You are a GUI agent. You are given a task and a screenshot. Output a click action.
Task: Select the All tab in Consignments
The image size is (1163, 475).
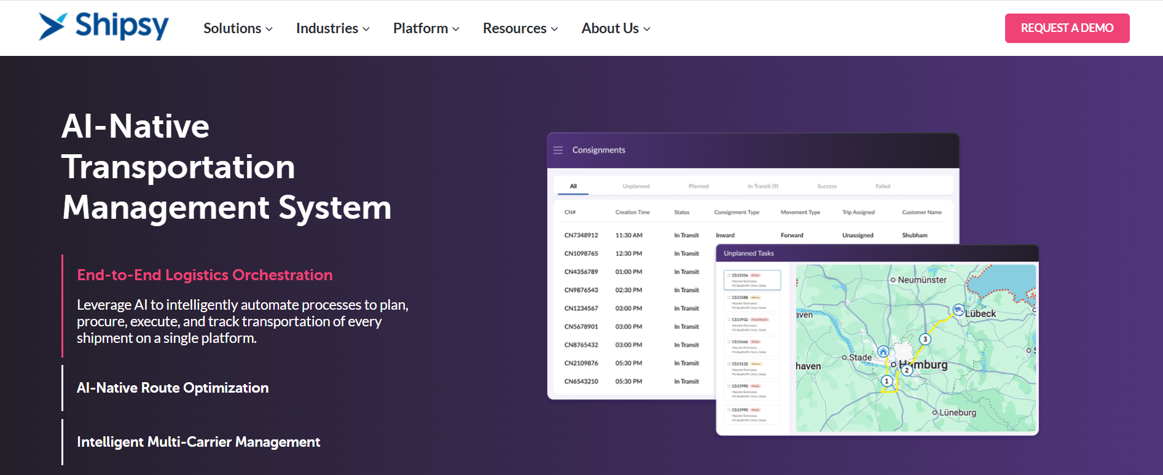573,186
